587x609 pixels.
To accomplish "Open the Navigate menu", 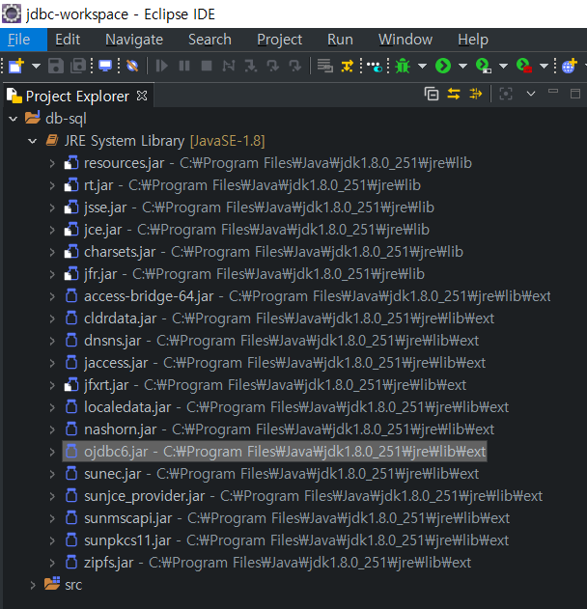I will tap(134, 40).
